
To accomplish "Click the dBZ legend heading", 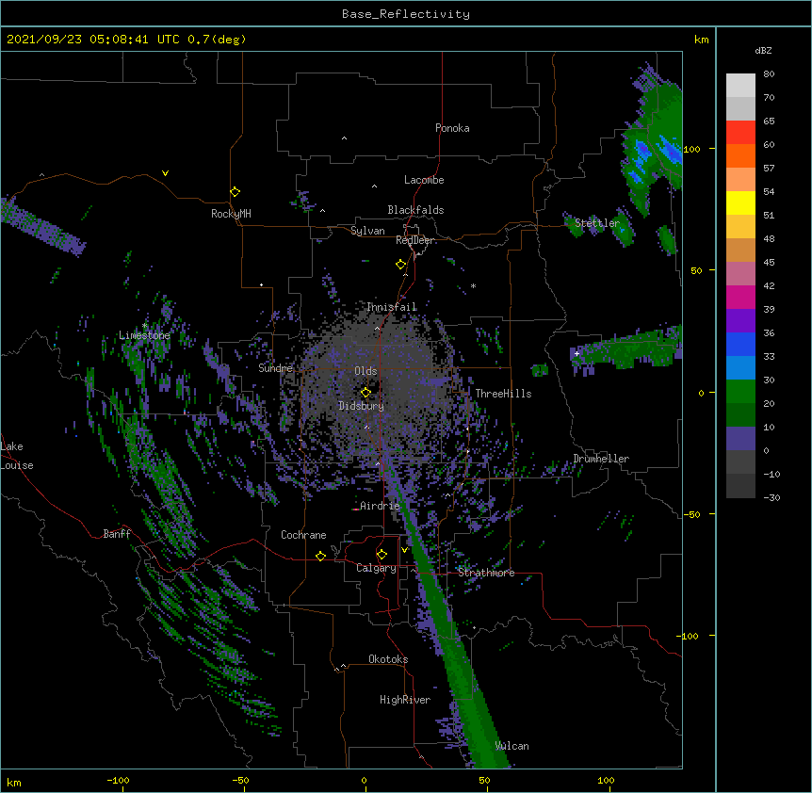I will (x=763, y=51).
